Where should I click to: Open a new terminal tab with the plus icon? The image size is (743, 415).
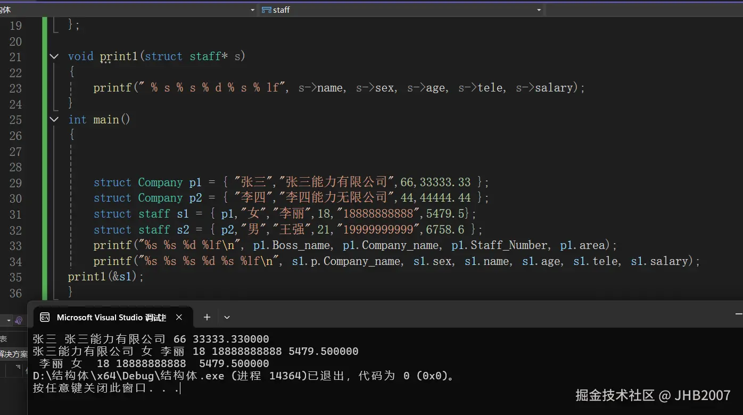coord(207,317)
